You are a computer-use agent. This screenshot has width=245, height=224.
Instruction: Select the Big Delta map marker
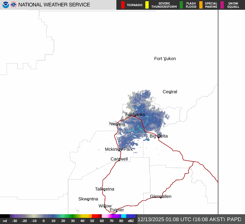coord(158,136)
